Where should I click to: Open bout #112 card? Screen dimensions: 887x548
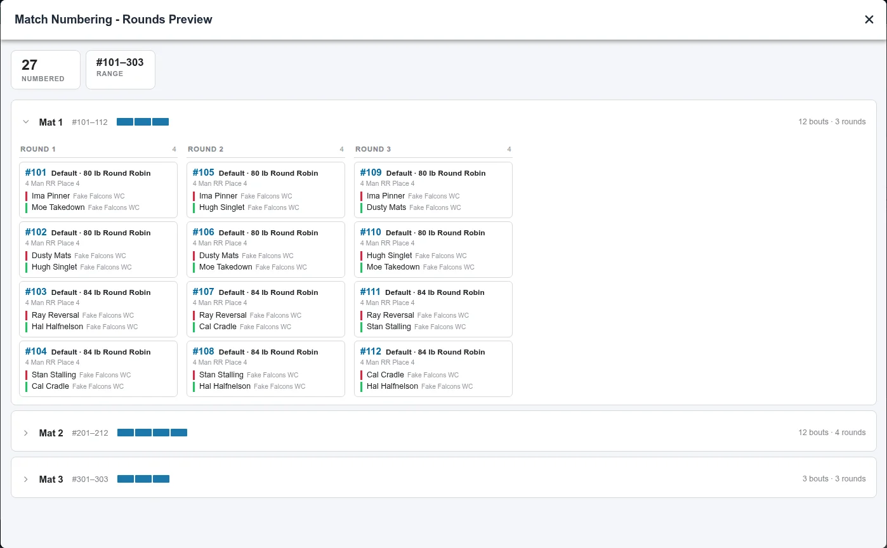pyautogui.click(x=433, y=369)
